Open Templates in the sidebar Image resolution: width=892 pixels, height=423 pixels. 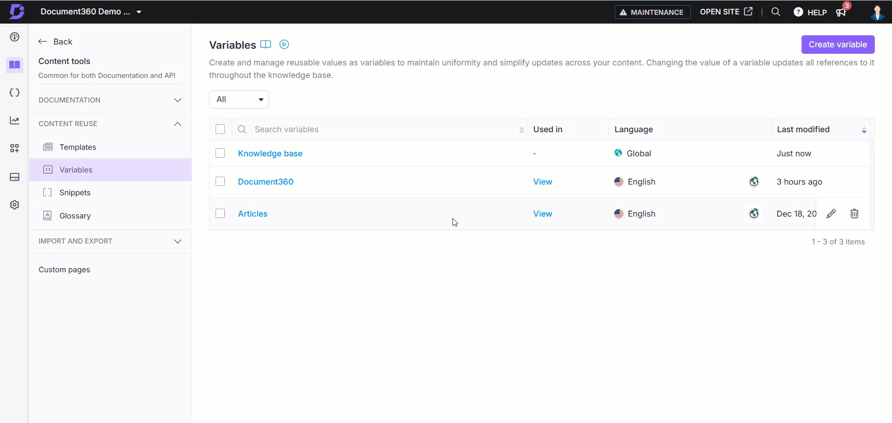click(x=110, y=147)
